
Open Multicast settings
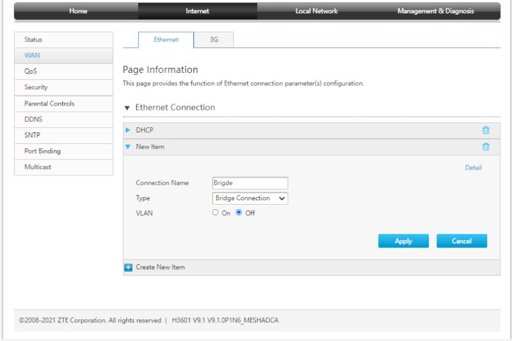[63, 167]
